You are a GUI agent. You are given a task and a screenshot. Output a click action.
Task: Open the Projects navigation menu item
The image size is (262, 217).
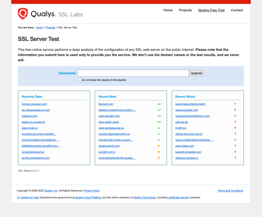click(185, 10)
